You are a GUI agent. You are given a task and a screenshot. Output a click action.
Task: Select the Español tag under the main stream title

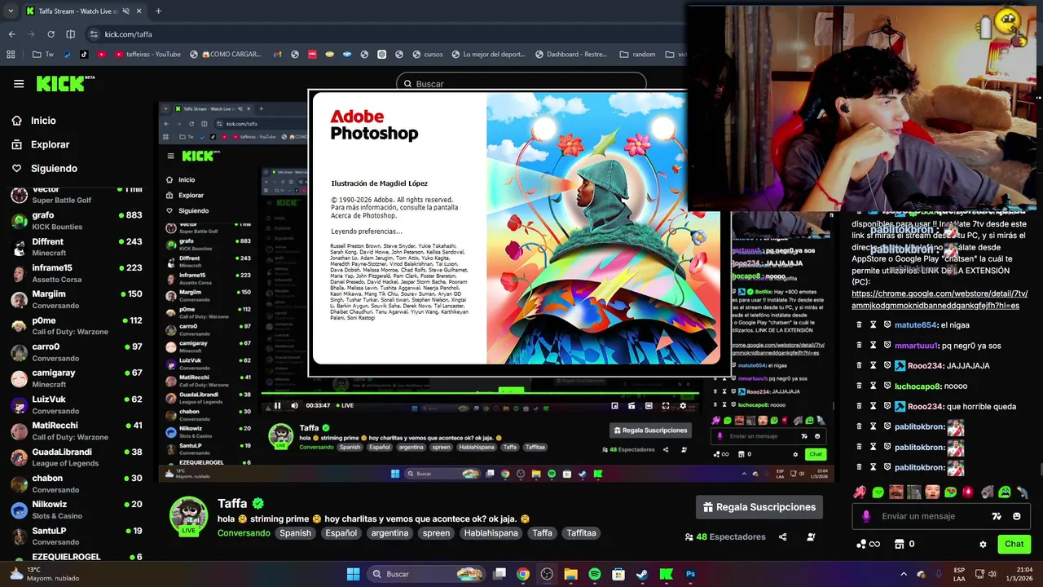pos(341,533)
